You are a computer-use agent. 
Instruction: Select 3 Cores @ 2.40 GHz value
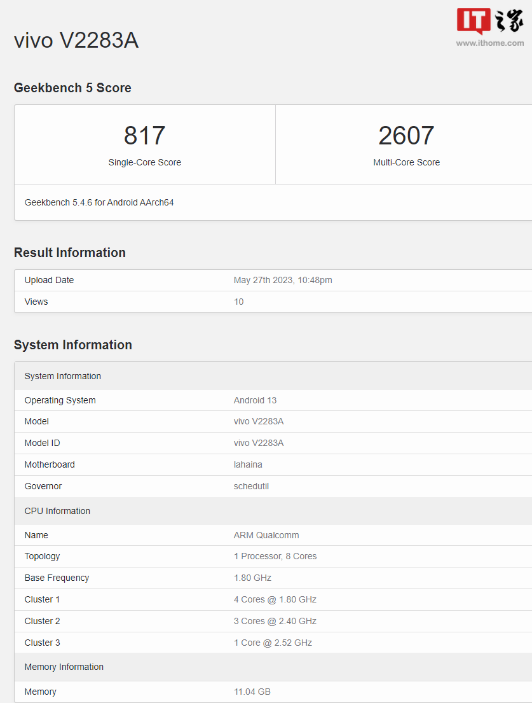pyautogui.click(x=275, y=621)
